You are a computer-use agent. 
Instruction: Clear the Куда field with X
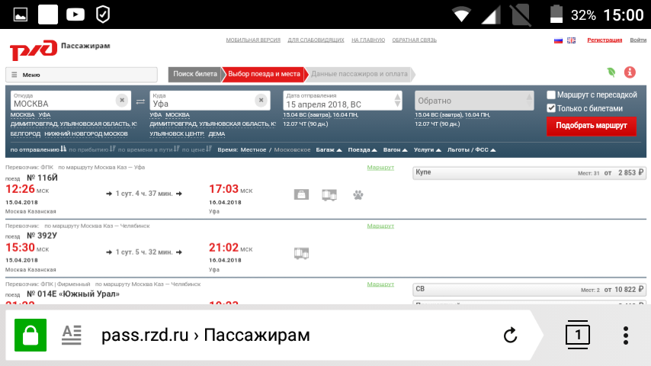(261, 100)
